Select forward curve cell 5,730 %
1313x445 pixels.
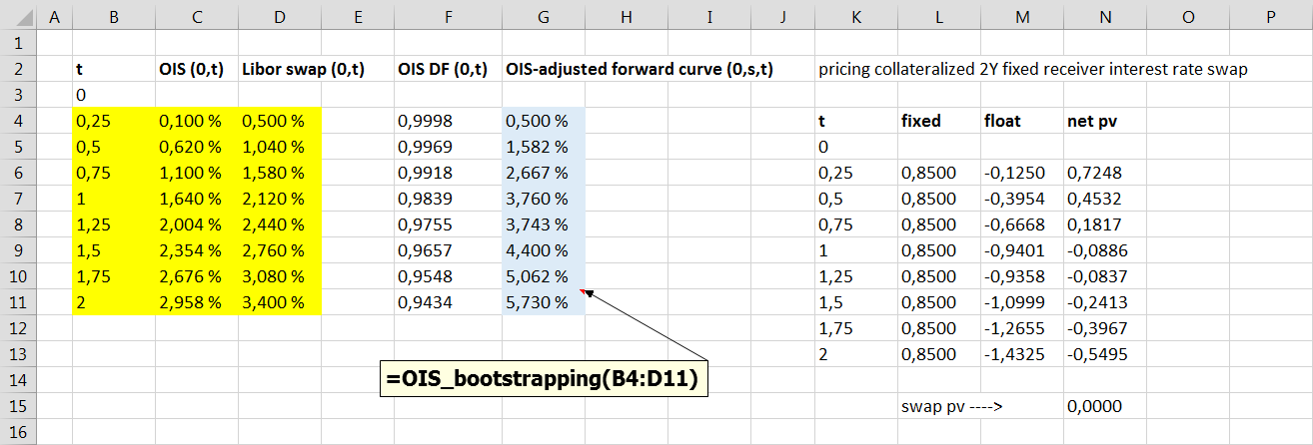pyautogui.click(x=543, y=302)
